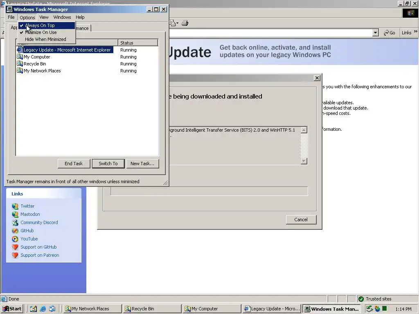
Task: Click the update list scrollbar up arrow
Action: (x=304, y=130)
